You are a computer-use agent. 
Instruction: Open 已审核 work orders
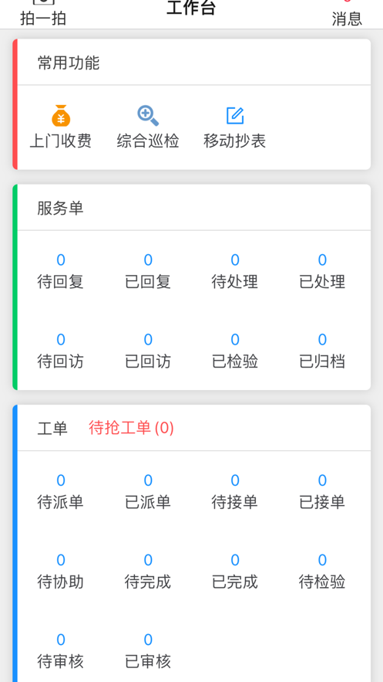click(148, 651)
